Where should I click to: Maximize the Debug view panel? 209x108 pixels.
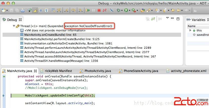pos(178,19)
